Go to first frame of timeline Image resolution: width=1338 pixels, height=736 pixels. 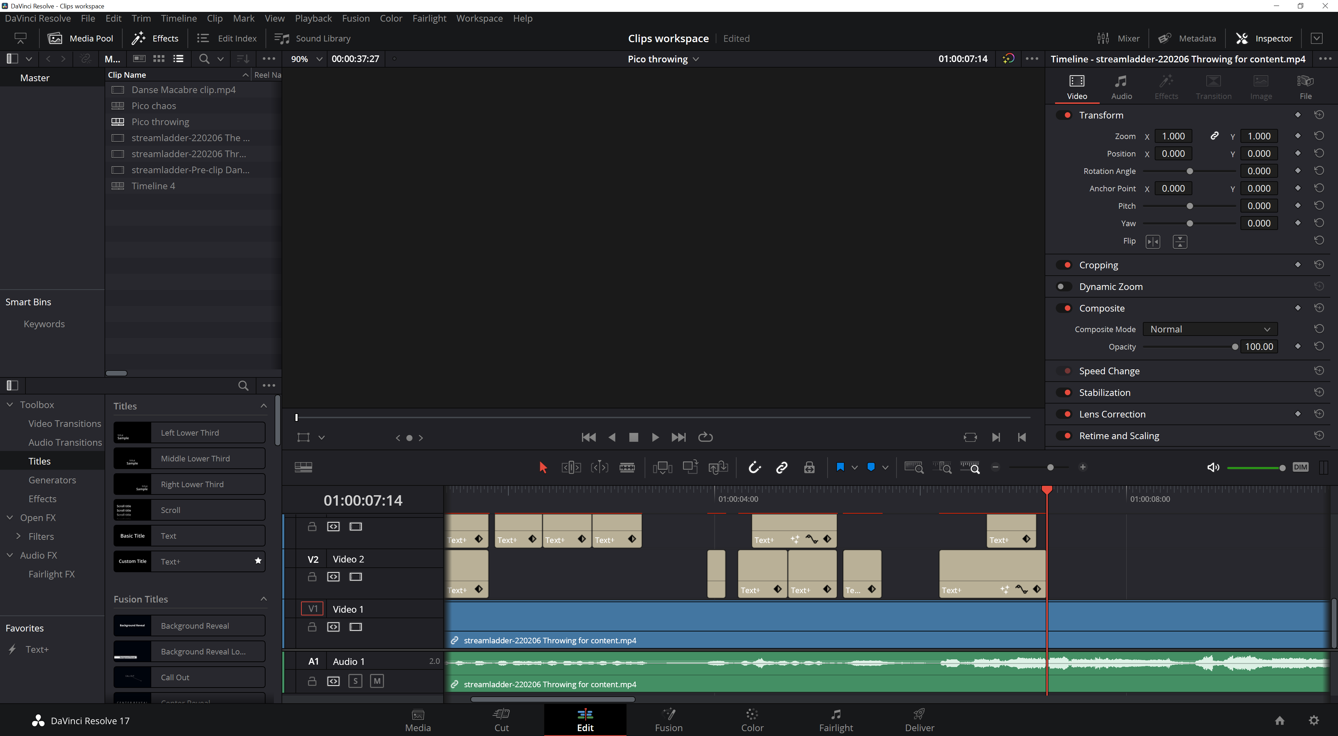click(x=589, y=437)
